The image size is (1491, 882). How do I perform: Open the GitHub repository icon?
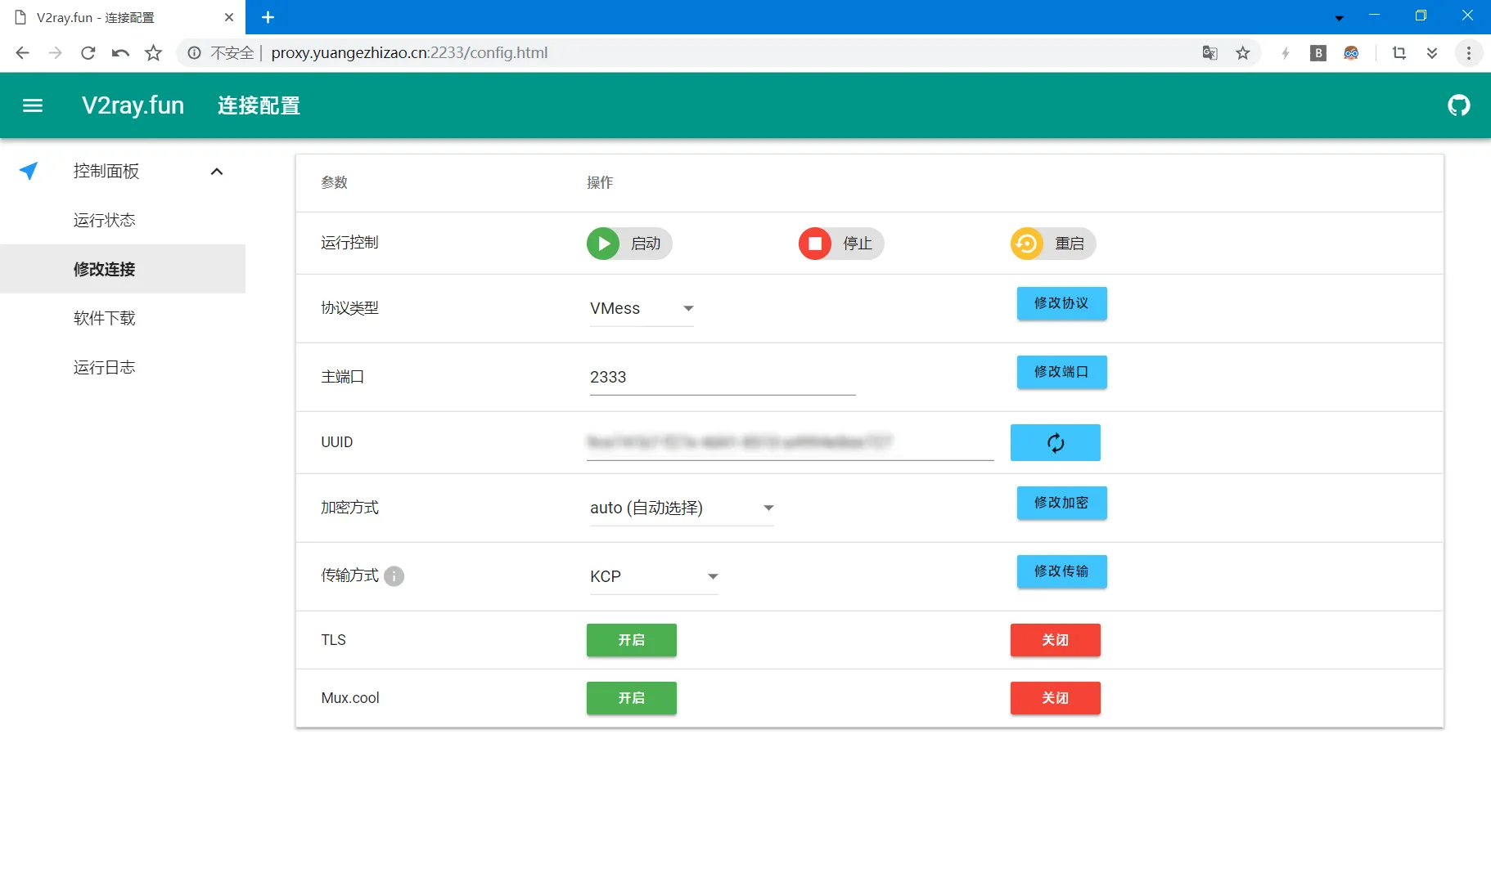(1458, 105)
